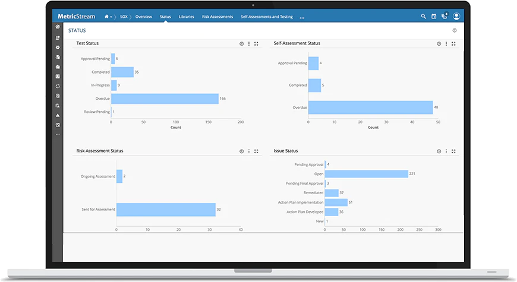Viewport: 517px width, 282px height.
Task: Expand the sidebar's more items ellipsis
Action: pos(58,134)
